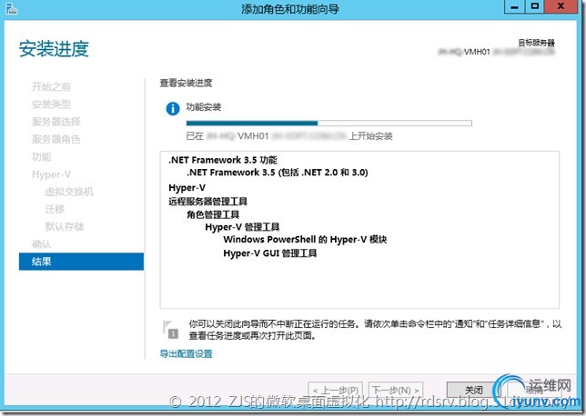Select the 服务器选择 step
Viewport: 586px width, 416px height.
point(56,122)
